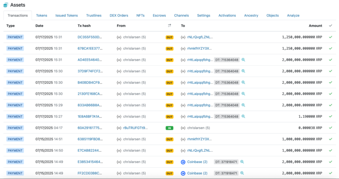The image size is (339, 179).
Task: Click the Assets coin stack icon
Action: [x=6, y=5]
